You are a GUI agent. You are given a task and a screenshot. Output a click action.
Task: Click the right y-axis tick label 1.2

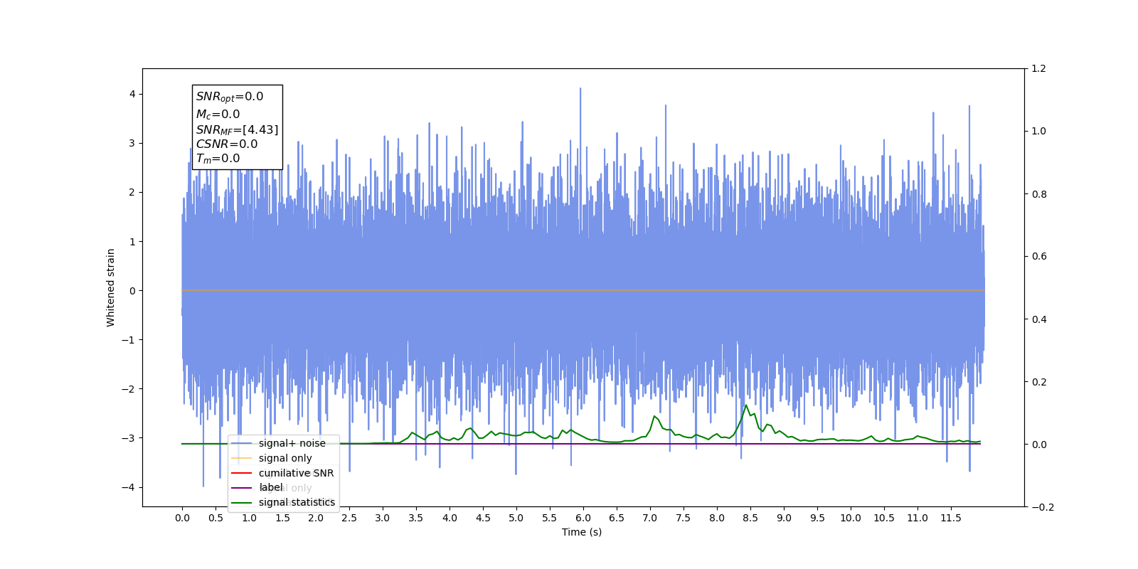coord(1039,69)
